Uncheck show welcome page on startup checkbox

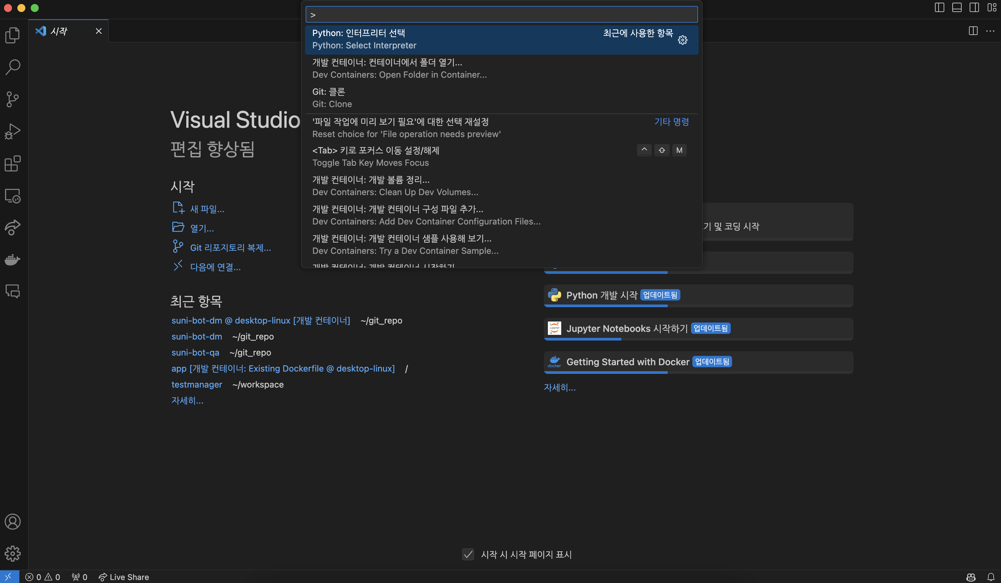pyautogui.click(x=468, y=554)
